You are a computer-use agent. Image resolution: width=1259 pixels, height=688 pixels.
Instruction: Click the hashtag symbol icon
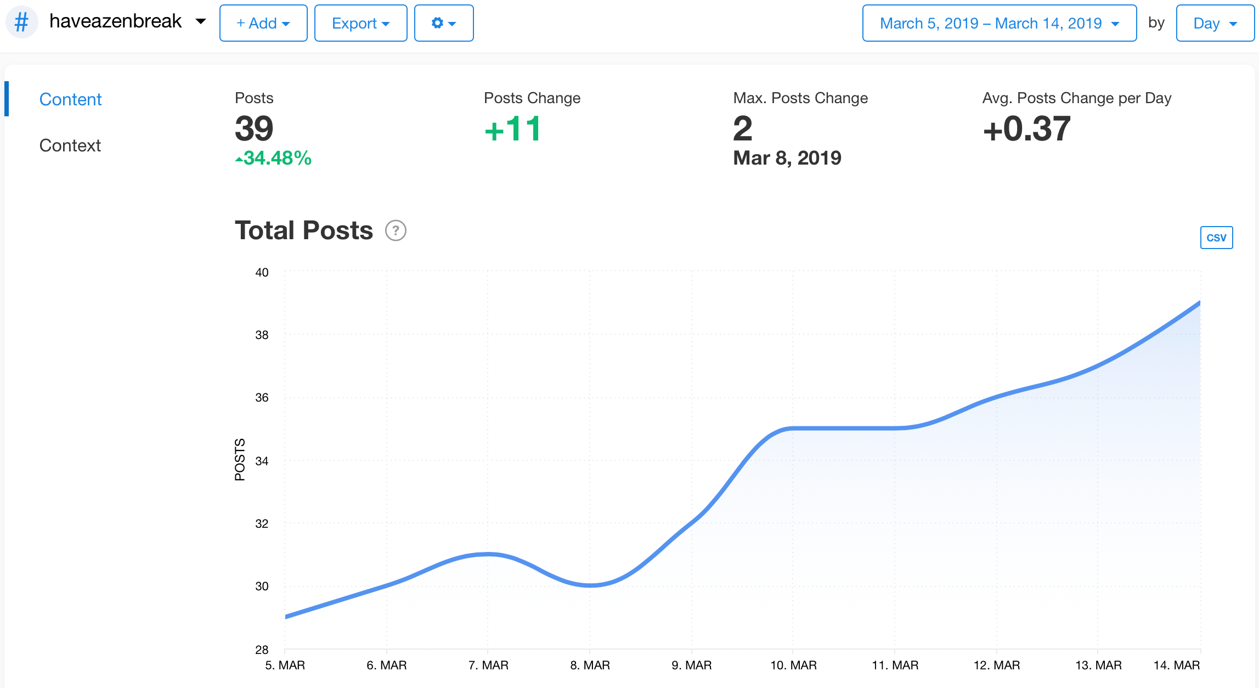point(21,23)
